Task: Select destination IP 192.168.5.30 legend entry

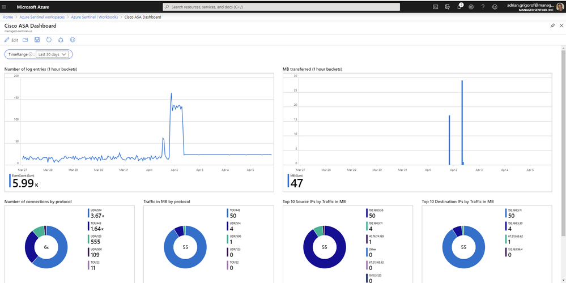Action: pyautogui.click(x=513, y=227)
